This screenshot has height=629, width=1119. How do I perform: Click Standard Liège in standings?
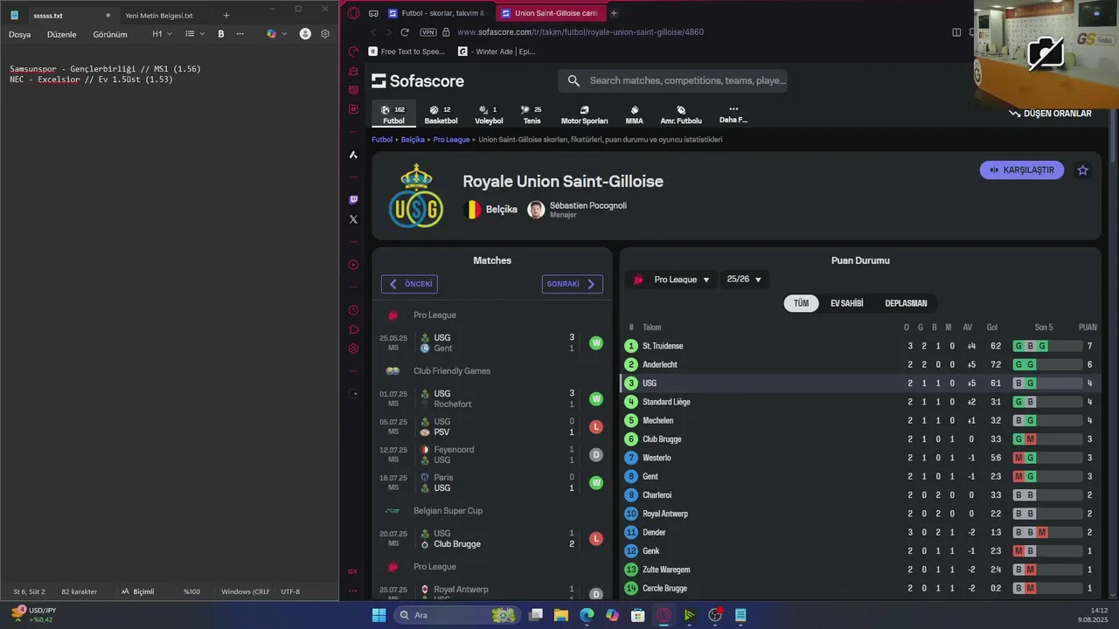click(666, 402)
